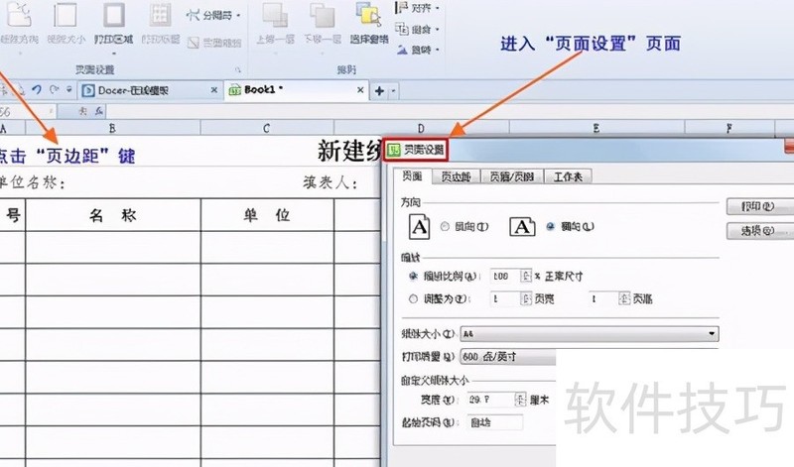This screenshot has height=467, width=794.
Task: Click the Redo arrow in quick toolbar
Action: [55, 90]
